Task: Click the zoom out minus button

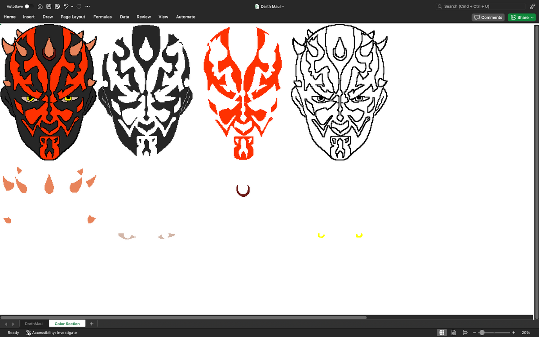Action: [x=474, y=333]
